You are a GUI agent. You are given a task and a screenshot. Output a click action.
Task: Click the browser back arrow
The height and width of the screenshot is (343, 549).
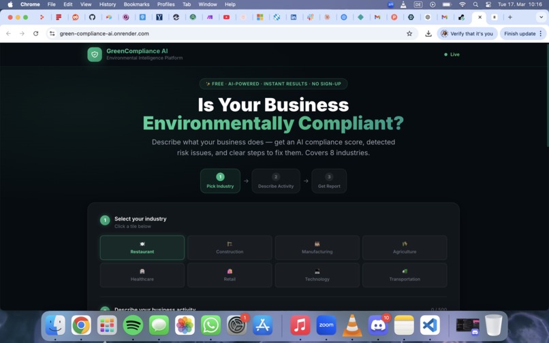click(x=8, y=33)
